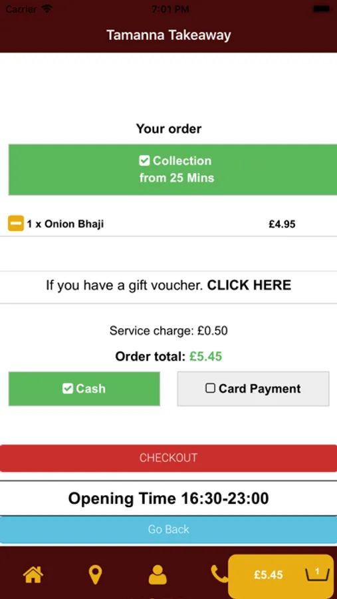The width and height of the screenshot is (337, 599).
Task: Click the blue Go Back button
Action: 168,530
